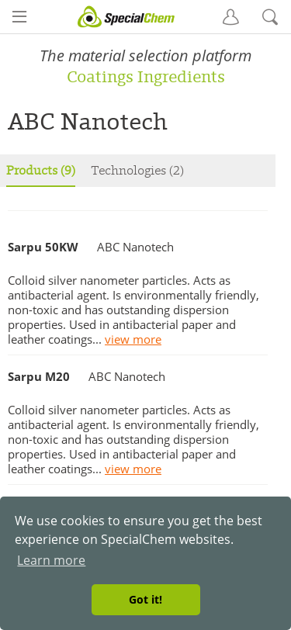Click the Coatings Ingredients heading

pyautogui.click(x=146, y=77)
